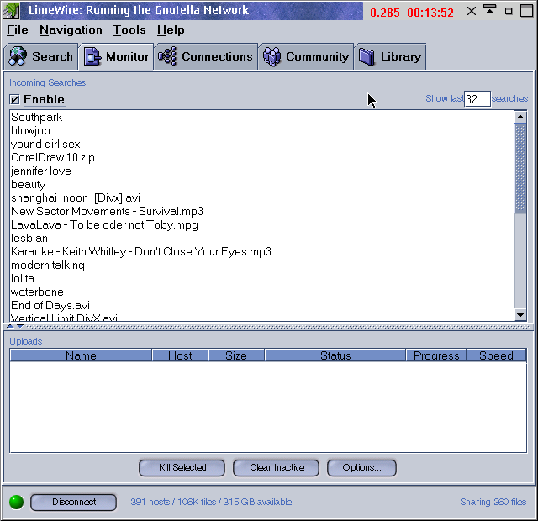Viewport: 538px width, 521px height.
Task: Switch to the Library tab
Action: (390, 56)
